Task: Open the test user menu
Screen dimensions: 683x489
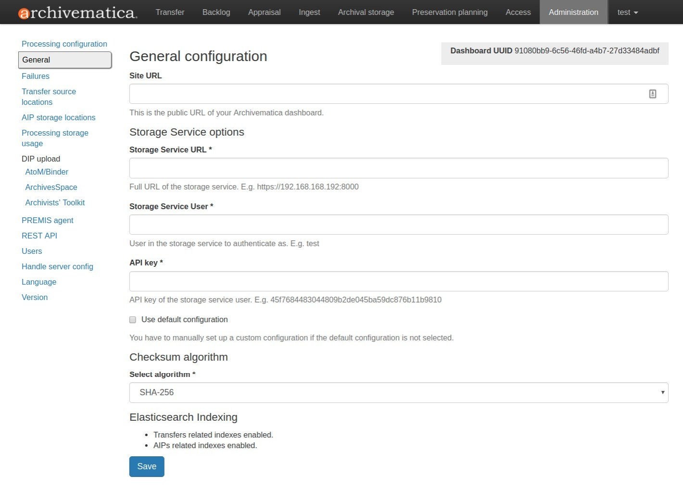Action: click(627, 12)
